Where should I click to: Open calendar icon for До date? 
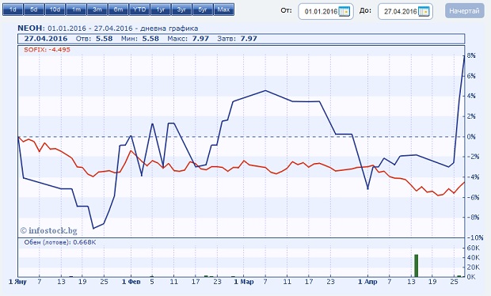point(424,12)
